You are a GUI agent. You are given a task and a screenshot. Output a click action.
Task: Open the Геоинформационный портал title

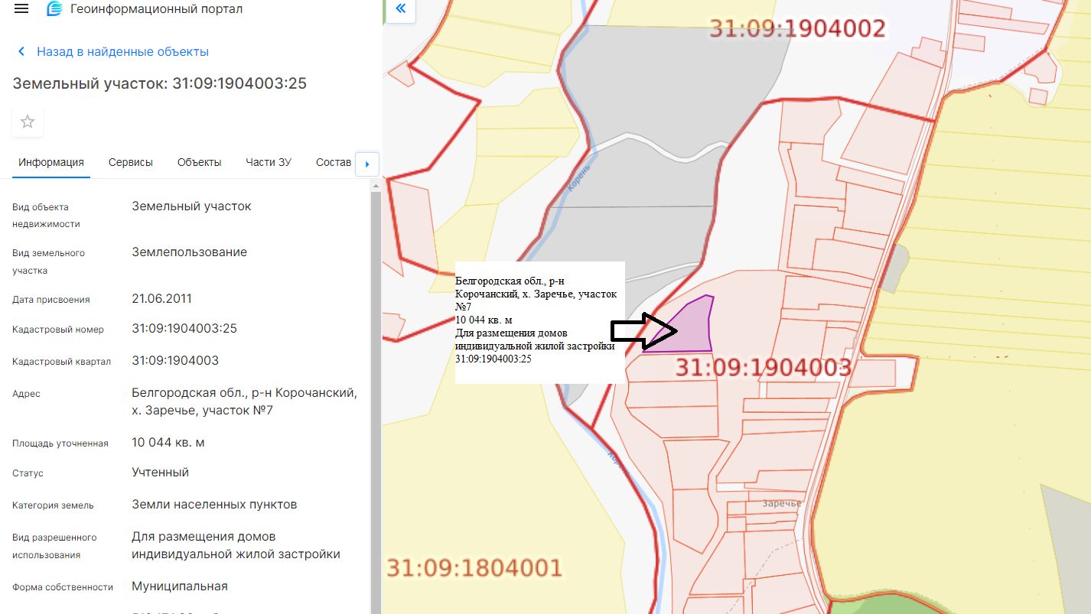(156, 9)
